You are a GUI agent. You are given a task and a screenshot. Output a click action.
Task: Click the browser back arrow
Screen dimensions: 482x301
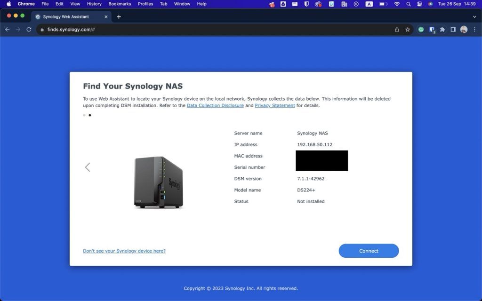(x=8, y=30)
